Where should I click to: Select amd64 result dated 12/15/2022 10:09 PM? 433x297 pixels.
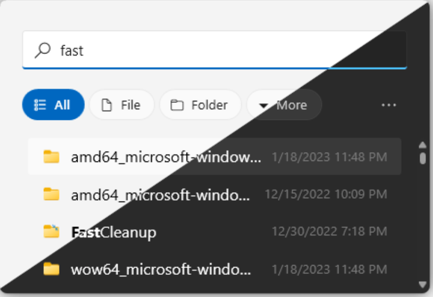point(215,195)
